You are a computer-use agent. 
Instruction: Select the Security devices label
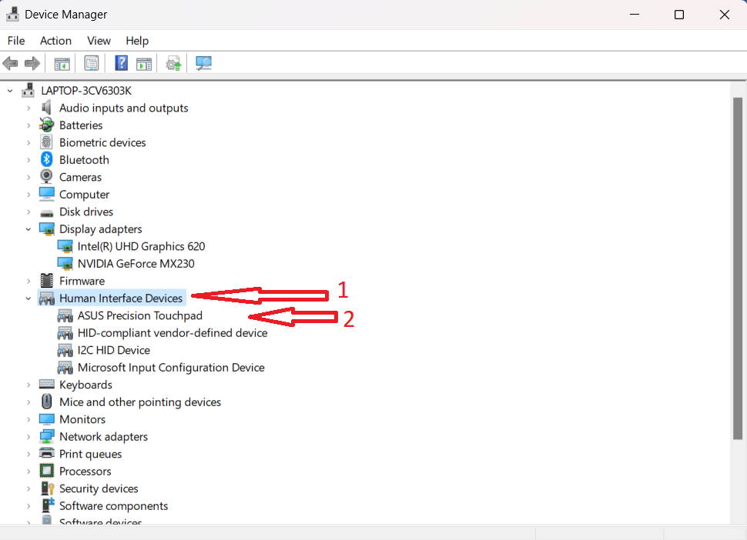[x=99, y=488]
